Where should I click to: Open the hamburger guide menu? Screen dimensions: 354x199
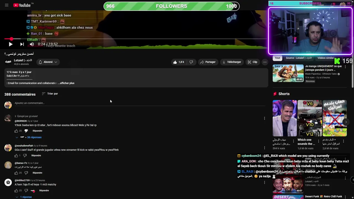point(7,5)
